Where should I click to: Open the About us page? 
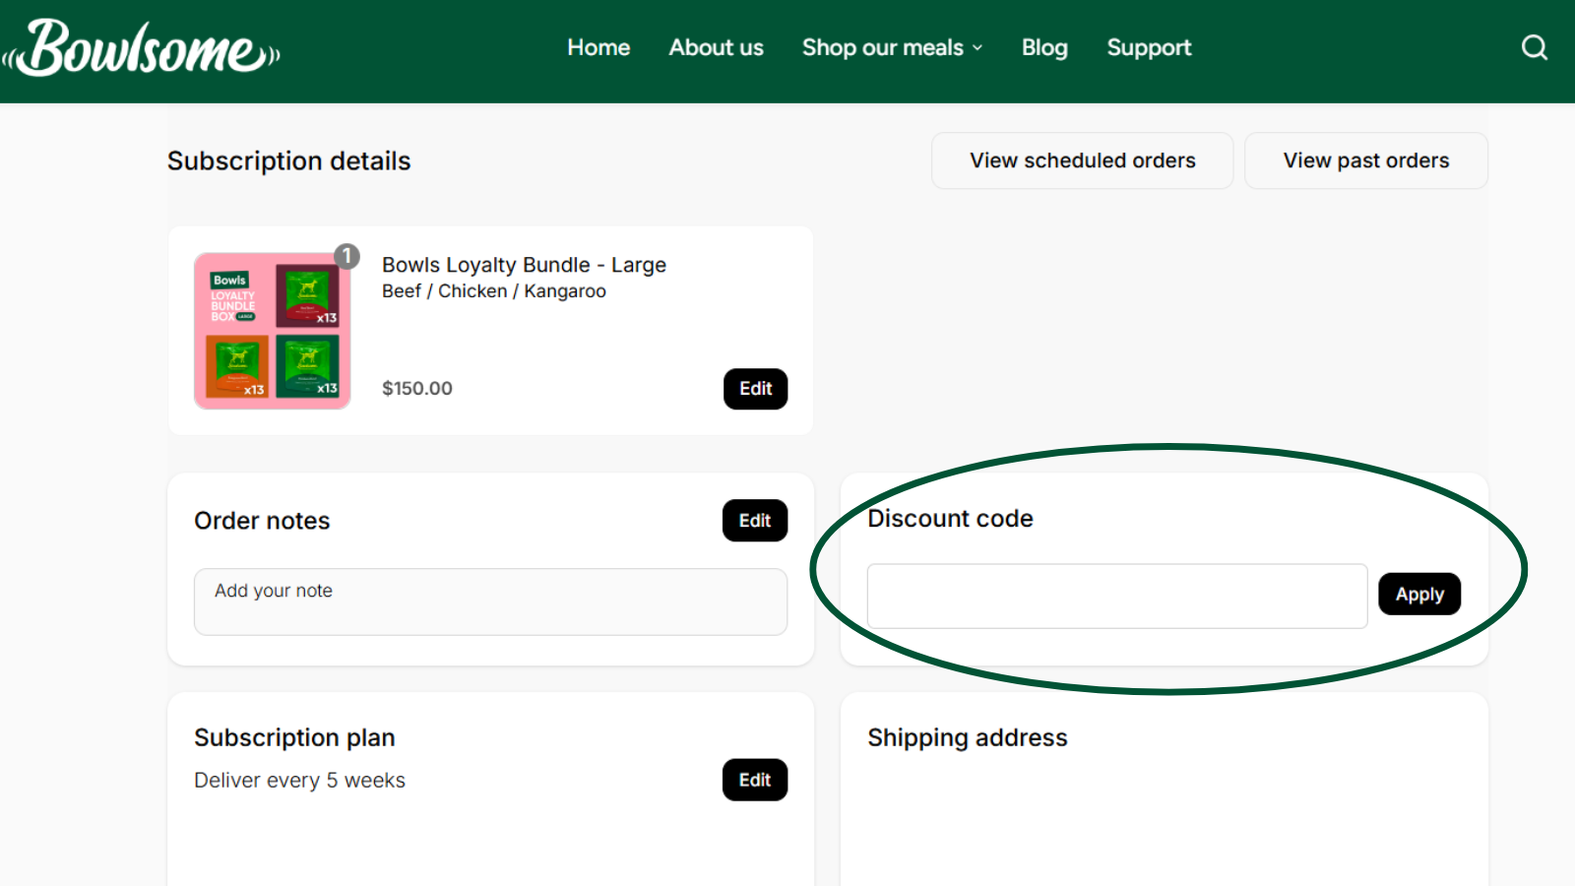click(716, 47)
